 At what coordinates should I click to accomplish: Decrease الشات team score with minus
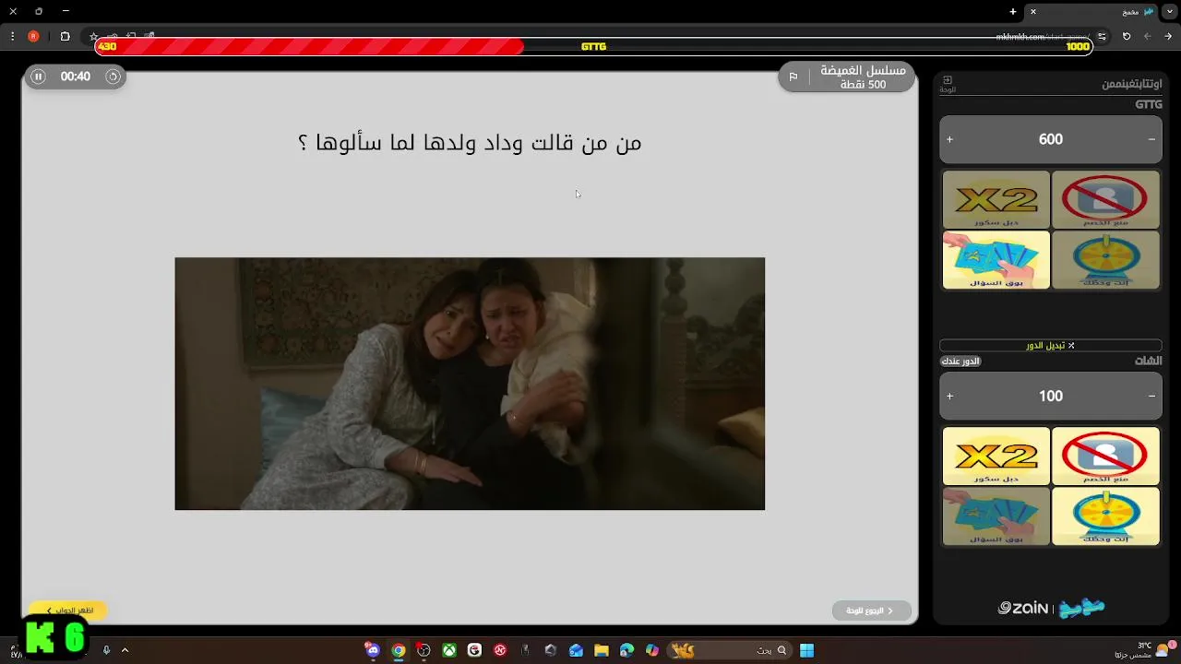pyautogui.click(x=1151, y=396)
